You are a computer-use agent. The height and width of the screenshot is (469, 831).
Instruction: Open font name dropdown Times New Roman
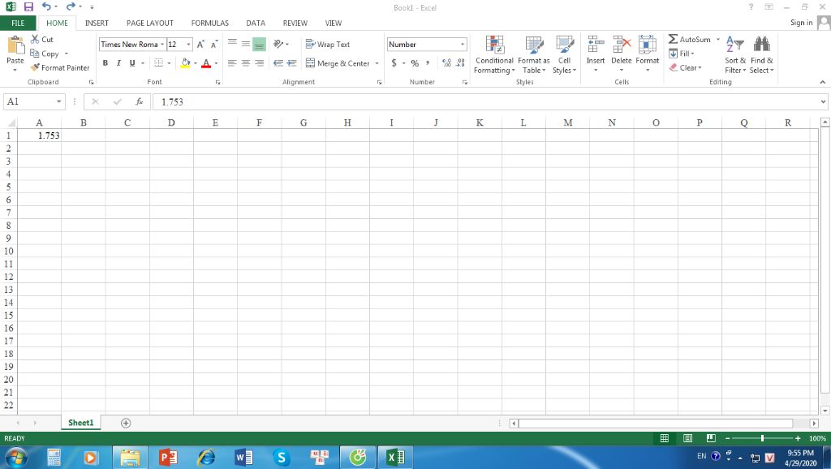[x=162, y=45]
